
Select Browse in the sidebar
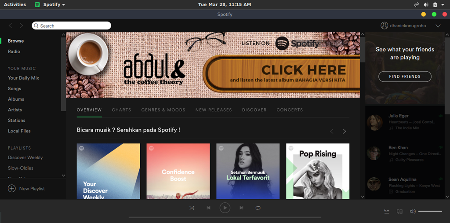click(16, 41)
